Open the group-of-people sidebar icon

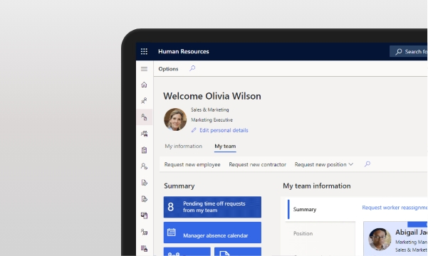(144, 134)
